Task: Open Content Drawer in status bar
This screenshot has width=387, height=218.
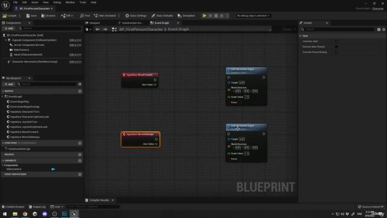Action: pos(13,206)
